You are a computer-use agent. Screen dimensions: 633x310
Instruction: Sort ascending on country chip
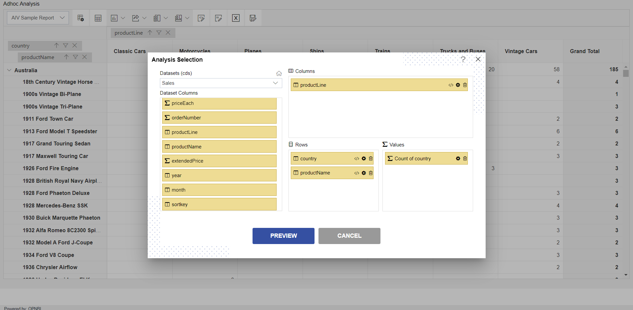(x=56, y=46)
